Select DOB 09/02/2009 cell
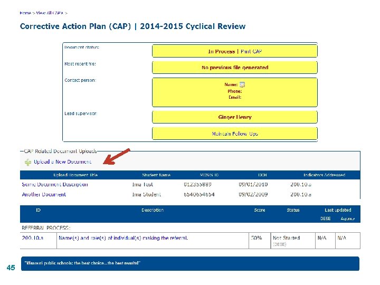 point(253,194)
